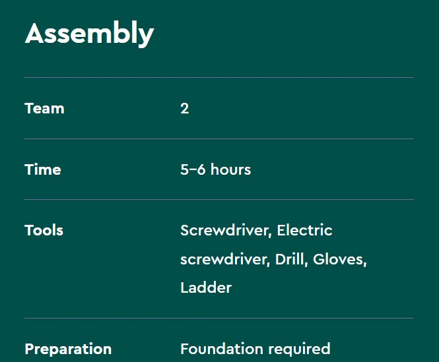The image size is (439, 362).
Task: Click the word Electric in tools list
Action: point(304,230)
